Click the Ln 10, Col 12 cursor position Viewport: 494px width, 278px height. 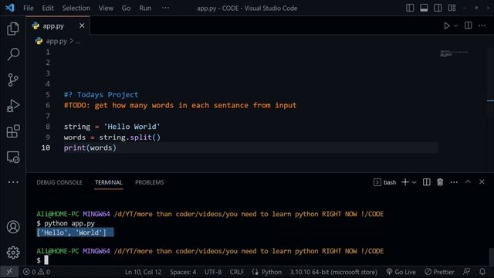point(143,272)
